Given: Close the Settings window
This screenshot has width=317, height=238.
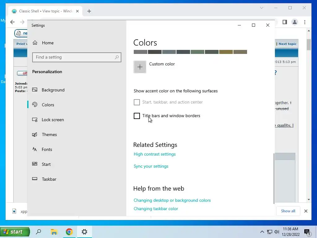Looking at the screenshot, I should tap(268, 25).
